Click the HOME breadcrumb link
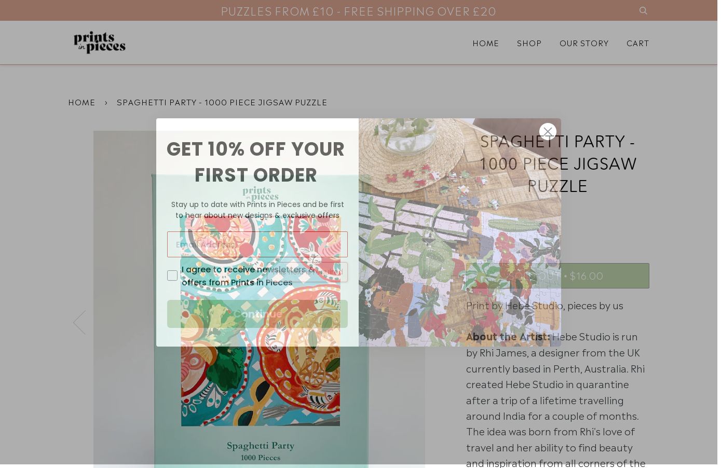Image resolution: width=721 pixels, height=468 pixels. [x=82, y=102]
